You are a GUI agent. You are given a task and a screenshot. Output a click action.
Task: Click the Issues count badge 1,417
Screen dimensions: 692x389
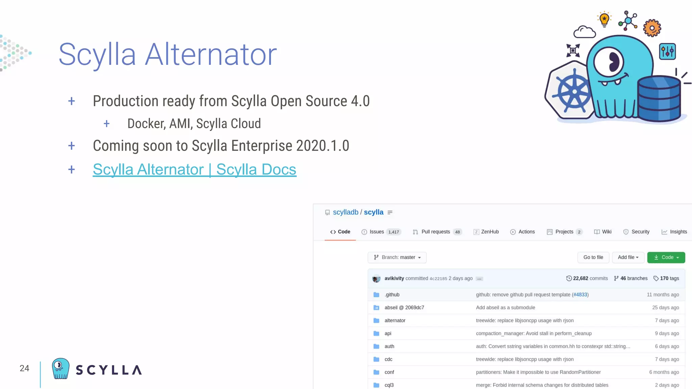(394, 232)
